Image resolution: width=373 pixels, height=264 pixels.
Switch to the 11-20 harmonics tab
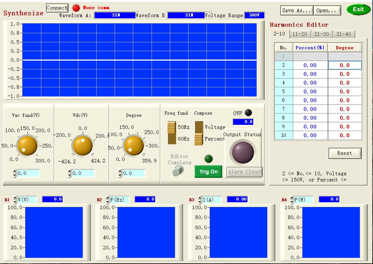coord(300,34)
